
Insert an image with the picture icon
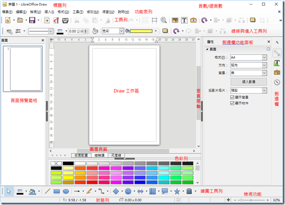(x=175, y=20)
